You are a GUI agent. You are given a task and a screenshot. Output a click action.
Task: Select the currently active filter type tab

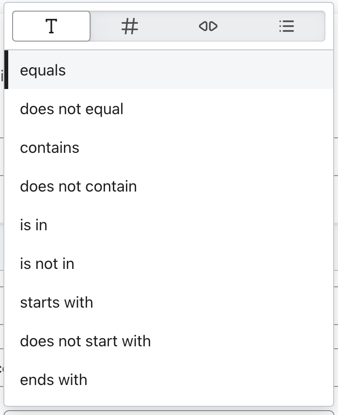click(51, 27)
